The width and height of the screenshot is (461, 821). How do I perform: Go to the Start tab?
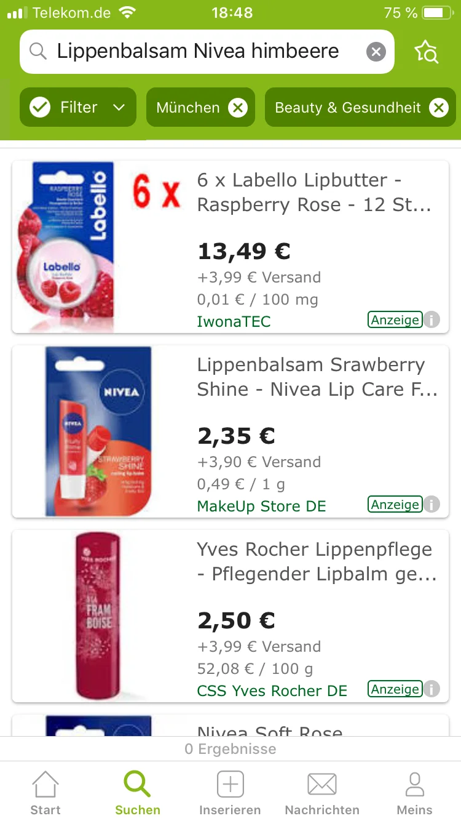pos(45,793)
